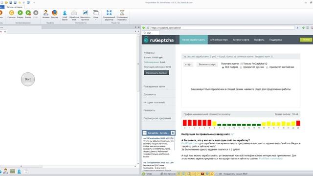Click the document icon in bottom-left panel

click(26, 171)
